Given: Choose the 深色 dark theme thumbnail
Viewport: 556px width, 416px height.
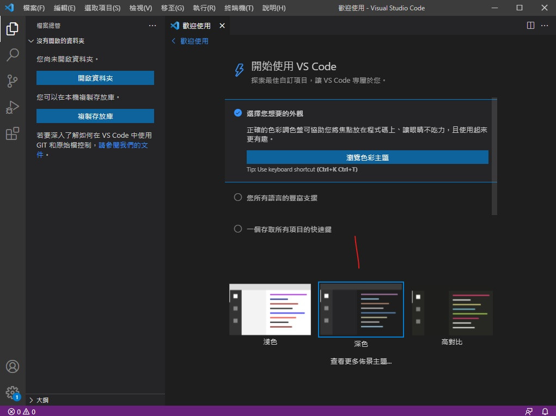Looking at the screenshot, I should tap(361, 310).
